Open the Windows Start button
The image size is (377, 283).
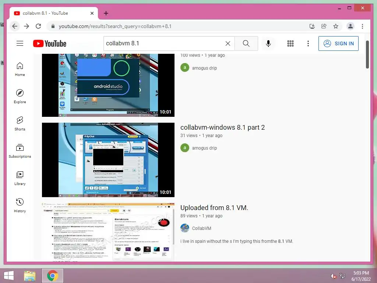[9, 276]
